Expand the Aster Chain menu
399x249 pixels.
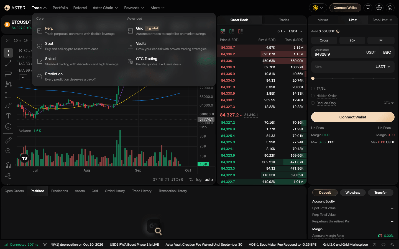click(105, 8)
